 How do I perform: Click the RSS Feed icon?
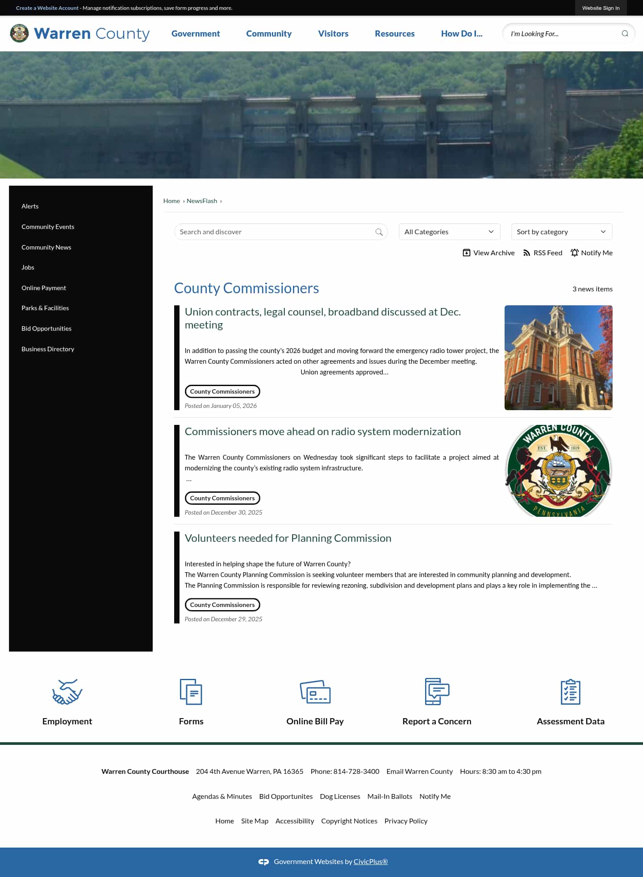click(526, 253)
